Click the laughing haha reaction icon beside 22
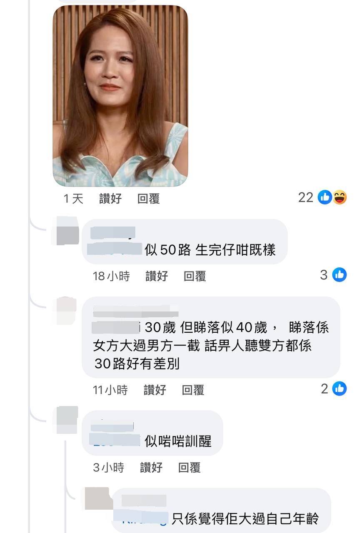 point(339,197)
